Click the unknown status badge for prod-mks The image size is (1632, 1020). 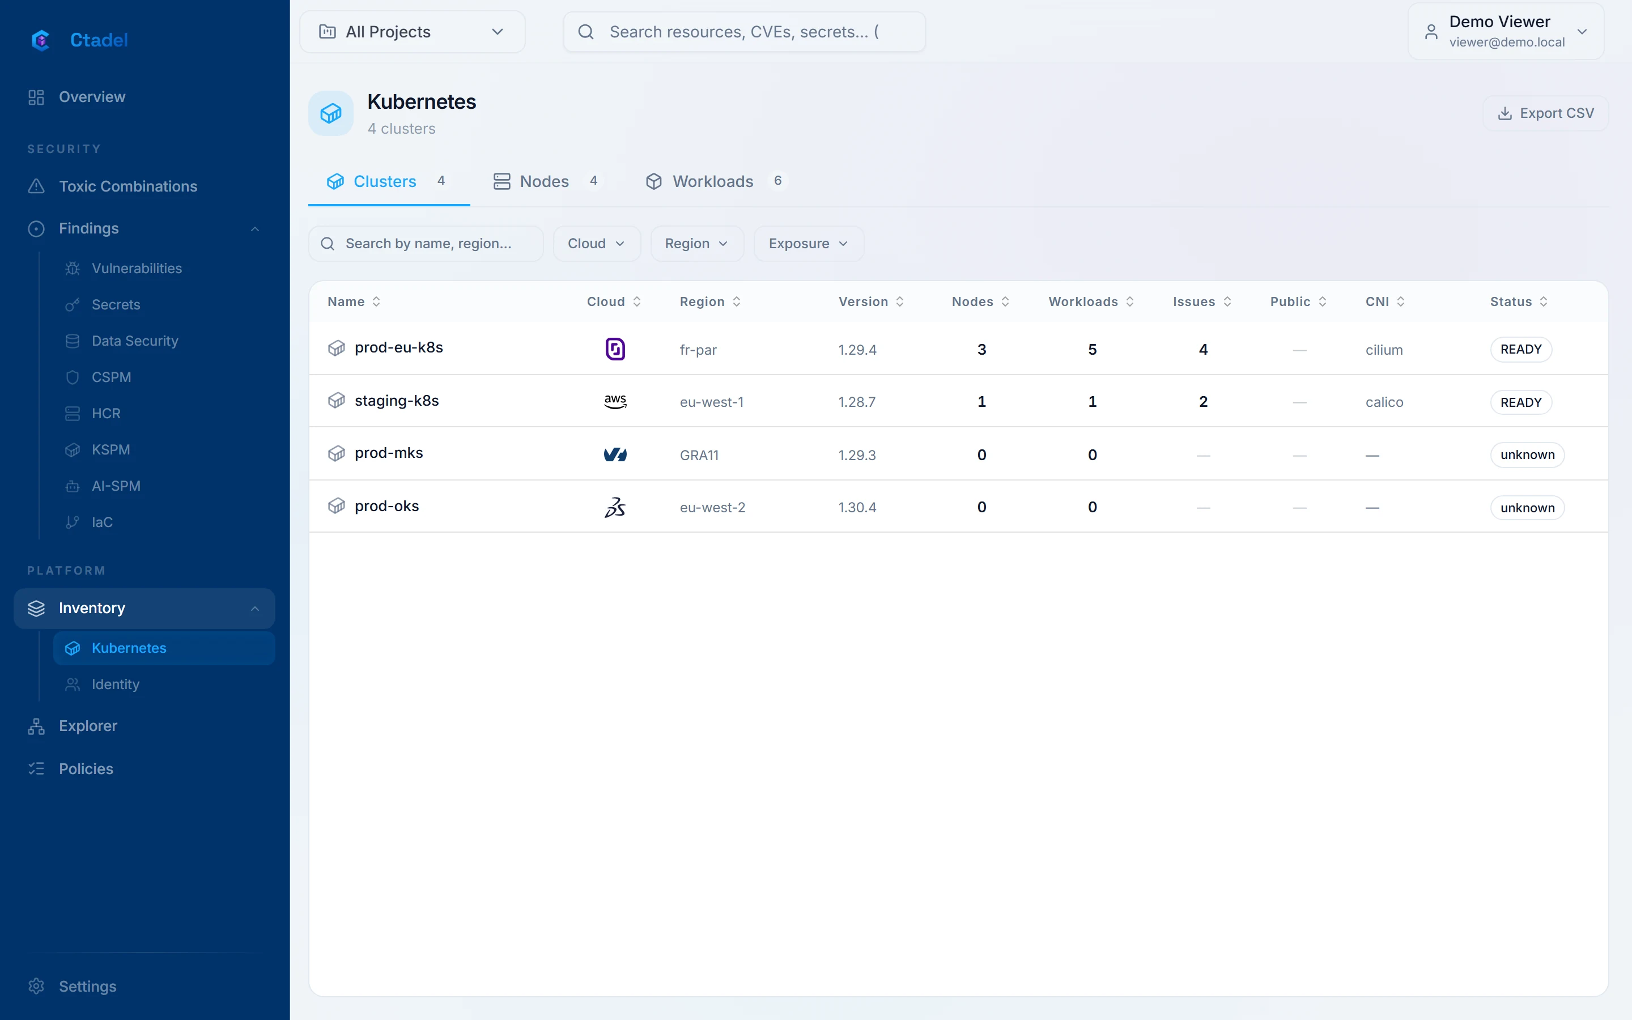(x=1528, y=454)
